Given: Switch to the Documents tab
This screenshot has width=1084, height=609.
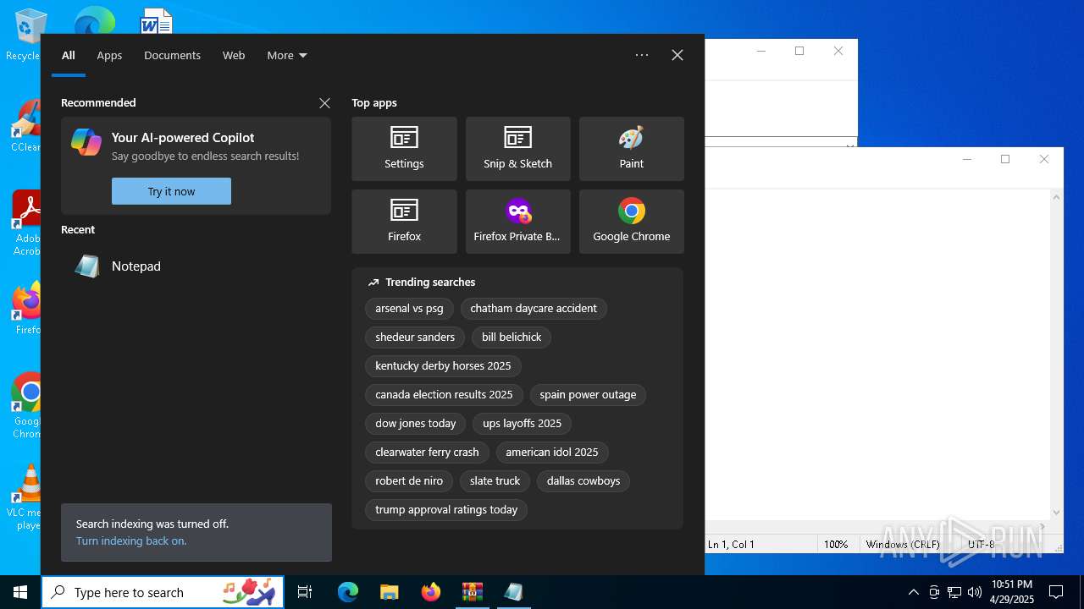Looking at the screenshot, I should (x=172, y=55).
